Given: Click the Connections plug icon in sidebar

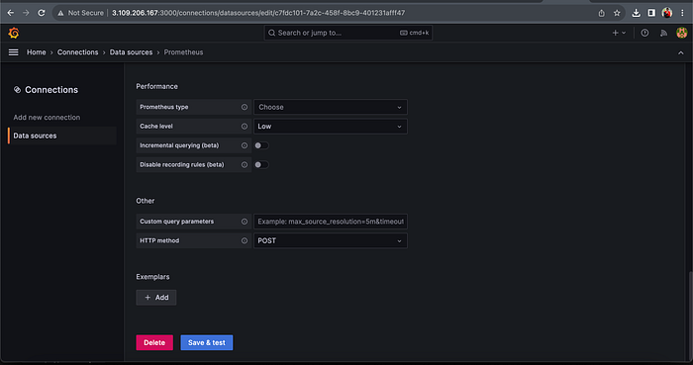Looking at the screenshot, I should (x=17, y=90).
